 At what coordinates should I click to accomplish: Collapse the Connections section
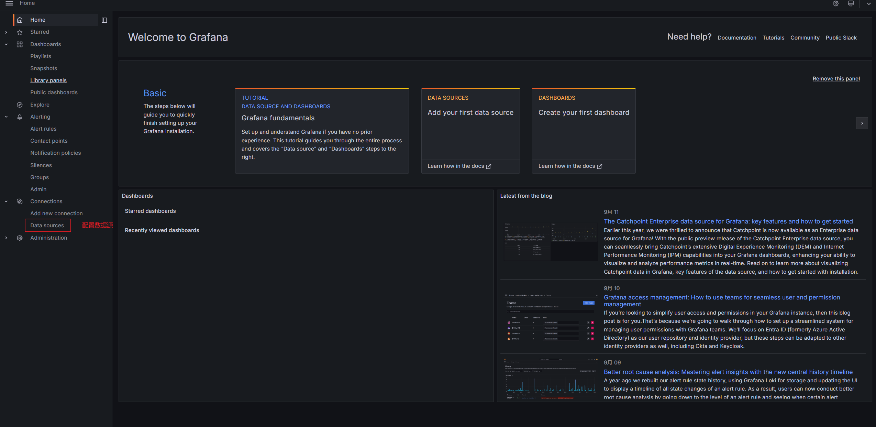tap(6, 201)
